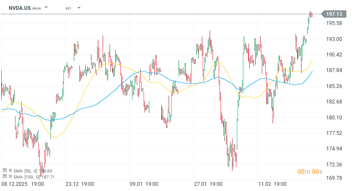Expand the NVDA.US symbol dropdown arrow
This screenshot has height=191, width=352.
(x=46, y=8)
